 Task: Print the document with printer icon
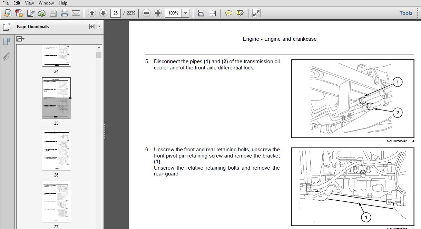tap(65, 13)
